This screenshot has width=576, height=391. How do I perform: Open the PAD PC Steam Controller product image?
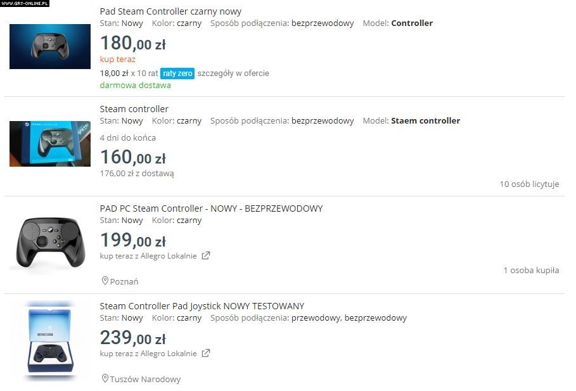coord(50,243)
